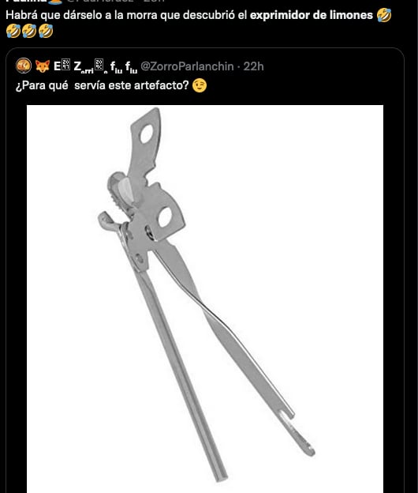Click the bold 'exprimidor de limones' text
This screenshot has width=418, height=493.
tap(312, 15)
